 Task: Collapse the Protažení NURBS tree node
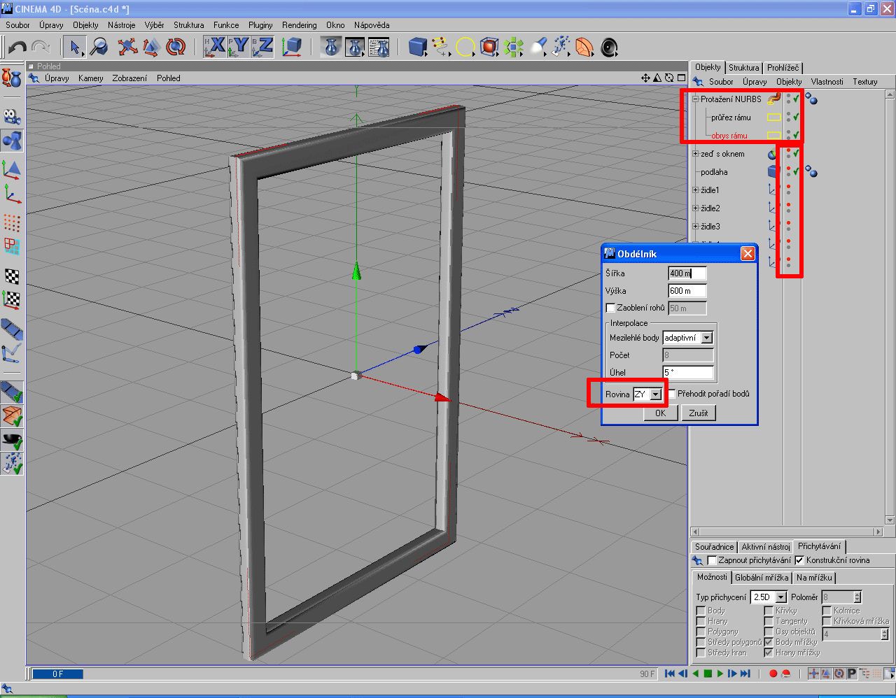pos(696,99)
